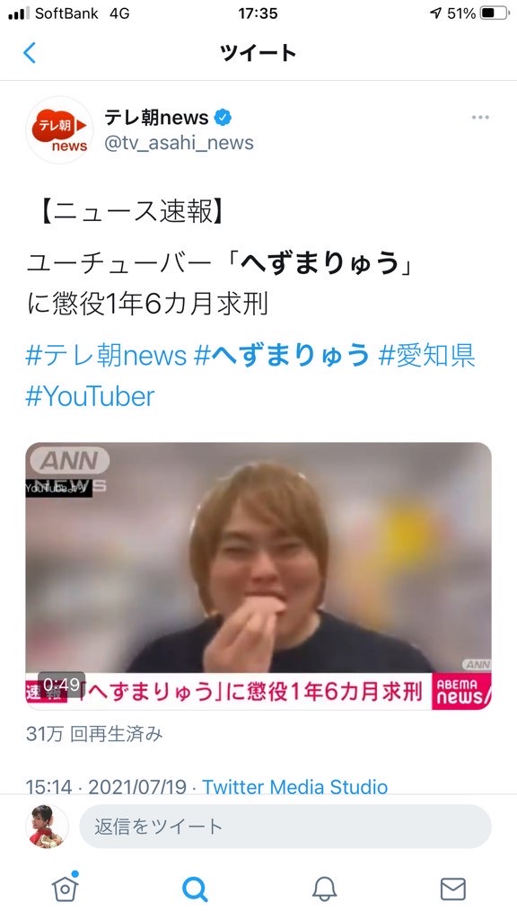The image size is (517, 920).
Task: Tap the Twitter Media Studio source link
Action: (294, 786)
